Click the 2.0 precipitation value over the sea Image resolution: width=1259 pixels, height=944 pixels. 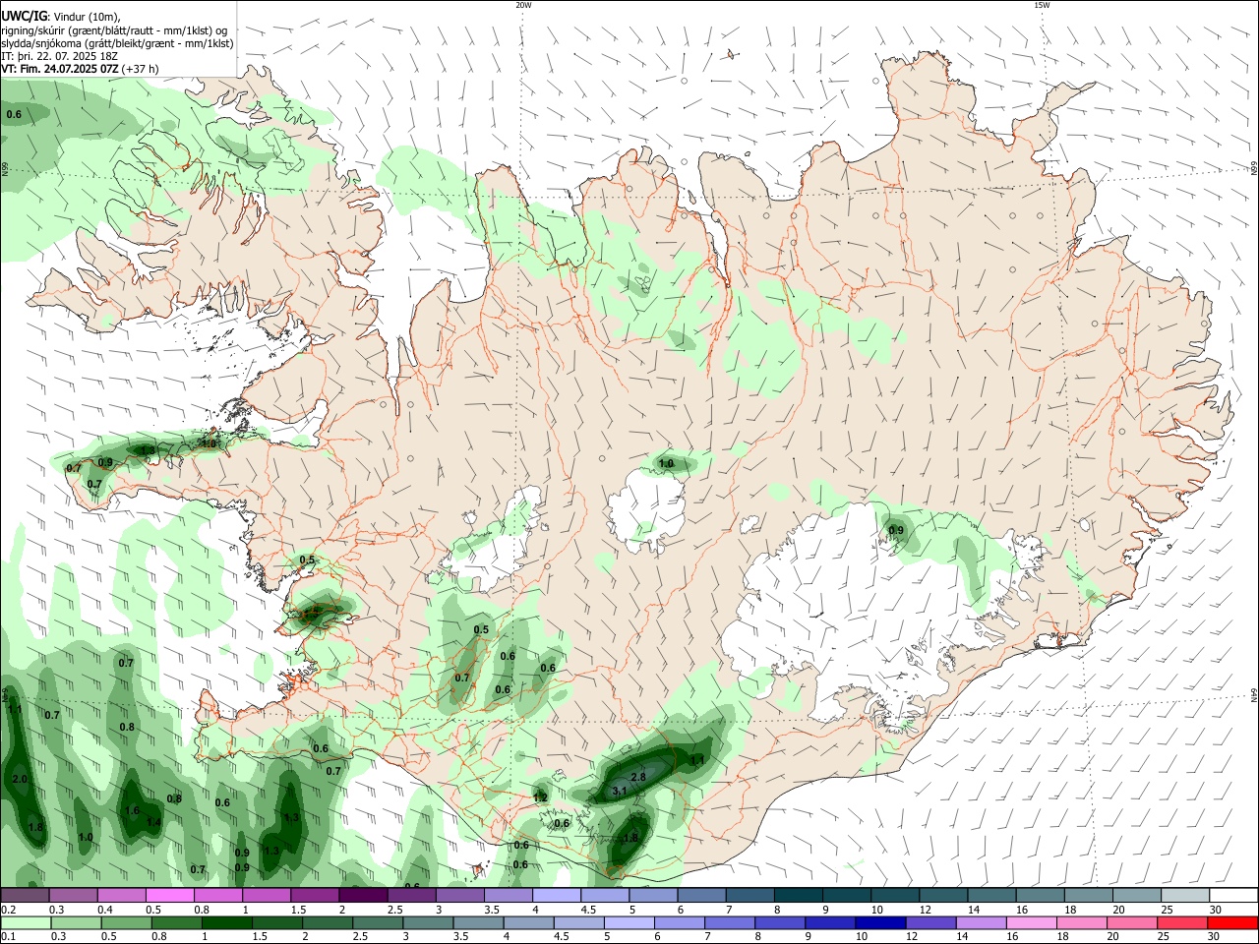20,779
